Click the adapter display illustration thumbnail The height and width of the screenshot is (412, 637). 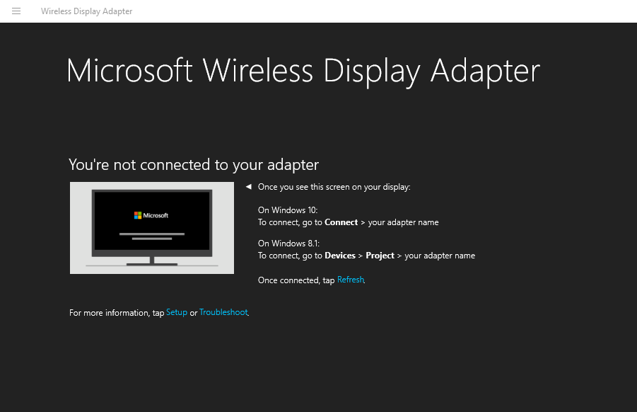tap(152, 228)
